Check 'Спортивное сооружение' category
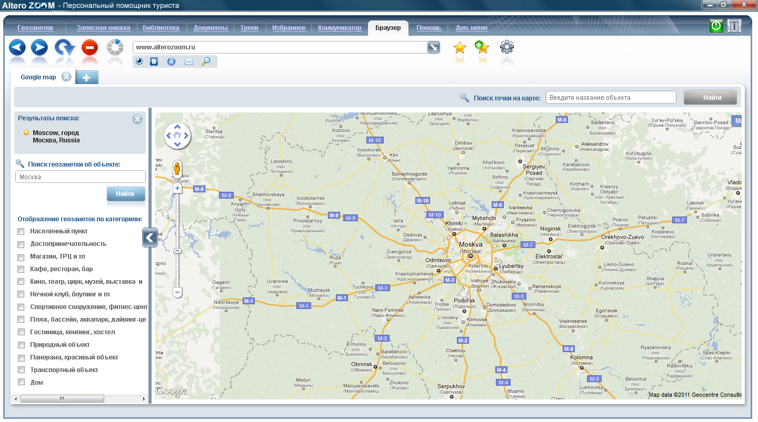Image resolution: width=758 pixels, height=422 pixels. point(21,307)
